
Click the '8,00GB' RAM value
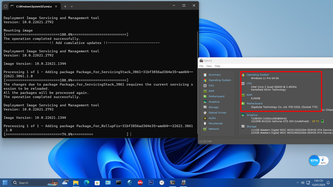tap(255, 98)
